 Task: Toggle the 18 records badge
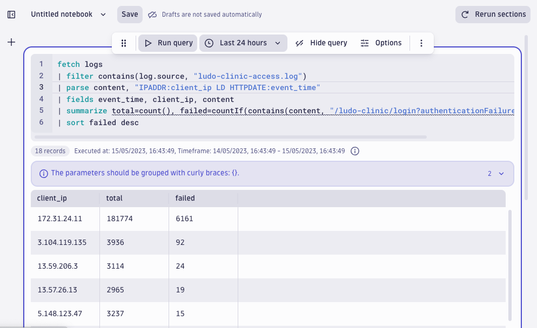point(50,151)
